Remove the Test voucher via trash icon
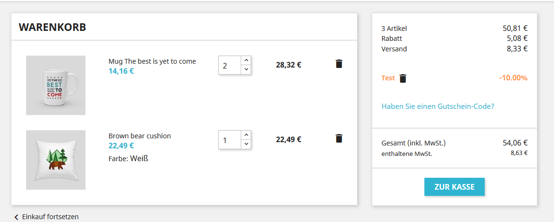Image resolution: width=554 pixels, height=222 pixels. [403, 78]
